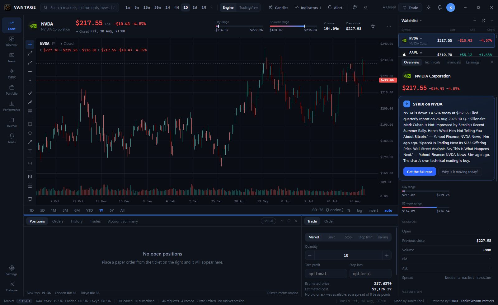Click the Get the full read button
This screenshot has height=305, width=498.
[420, 172]
